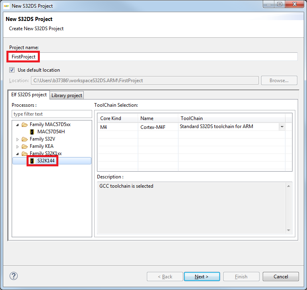The height and width of the screenshot is (290, 307).
Task: Click the ToolChain column header
Action: click(231, 118)
